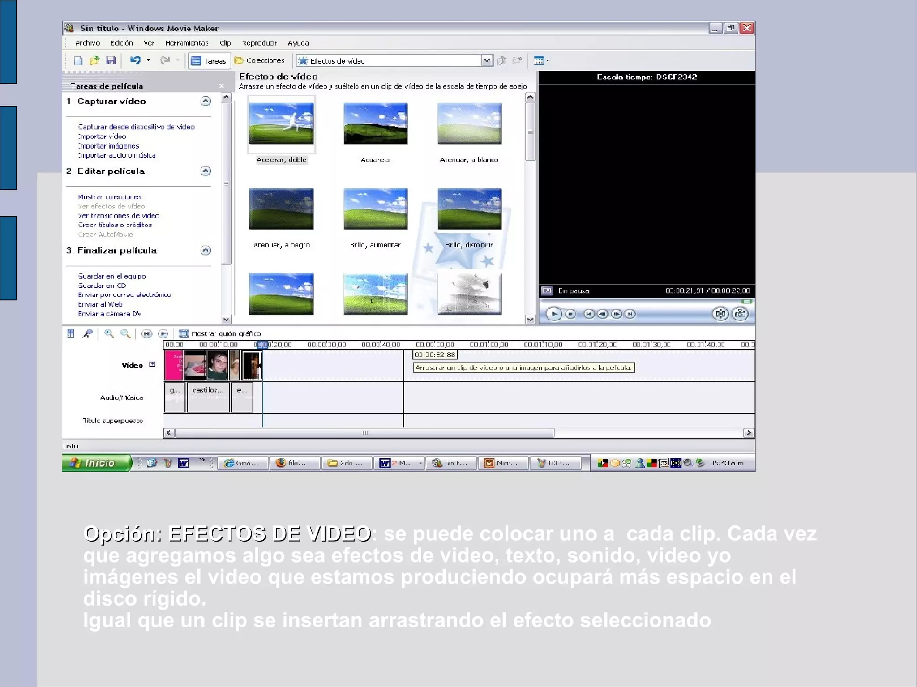
Task: Open the Clip menu
Action: pyautogui.click(x=225, y=43)
